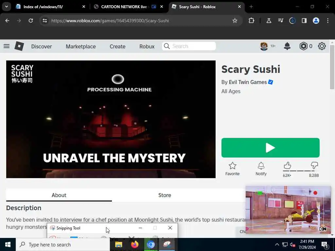
Task: Open network status tray icon
Action: 285,244
